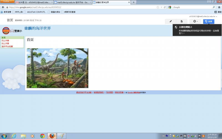Open the Paint taskbar icon
222x139 pixels.
(61, 136)
